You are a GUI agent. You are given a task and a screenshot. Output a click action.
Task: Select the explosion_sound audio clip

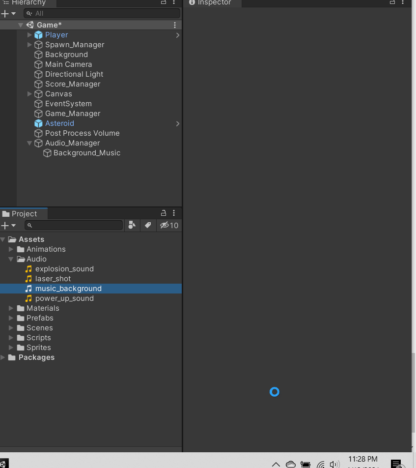[x=64, y=269]
